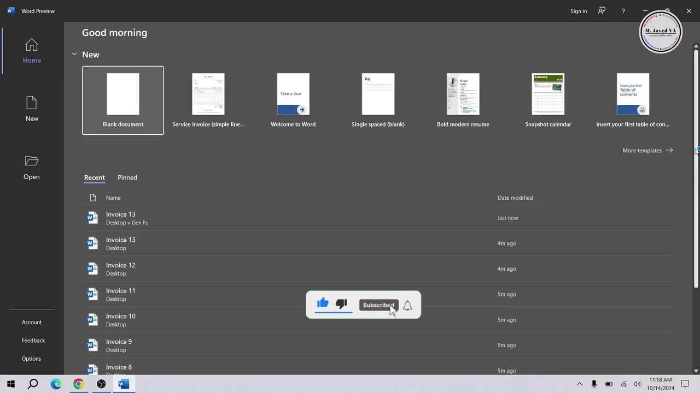This screenshot has width=700, height=393.
Task: Click the document icon in list header
Action: [x=92, y=198]
